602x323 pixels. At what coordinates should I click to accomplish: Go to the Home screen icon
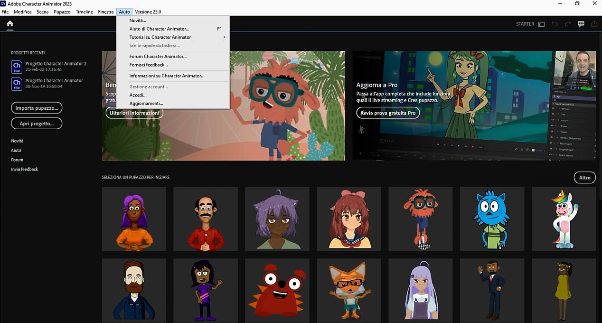(x=10, y=24)
